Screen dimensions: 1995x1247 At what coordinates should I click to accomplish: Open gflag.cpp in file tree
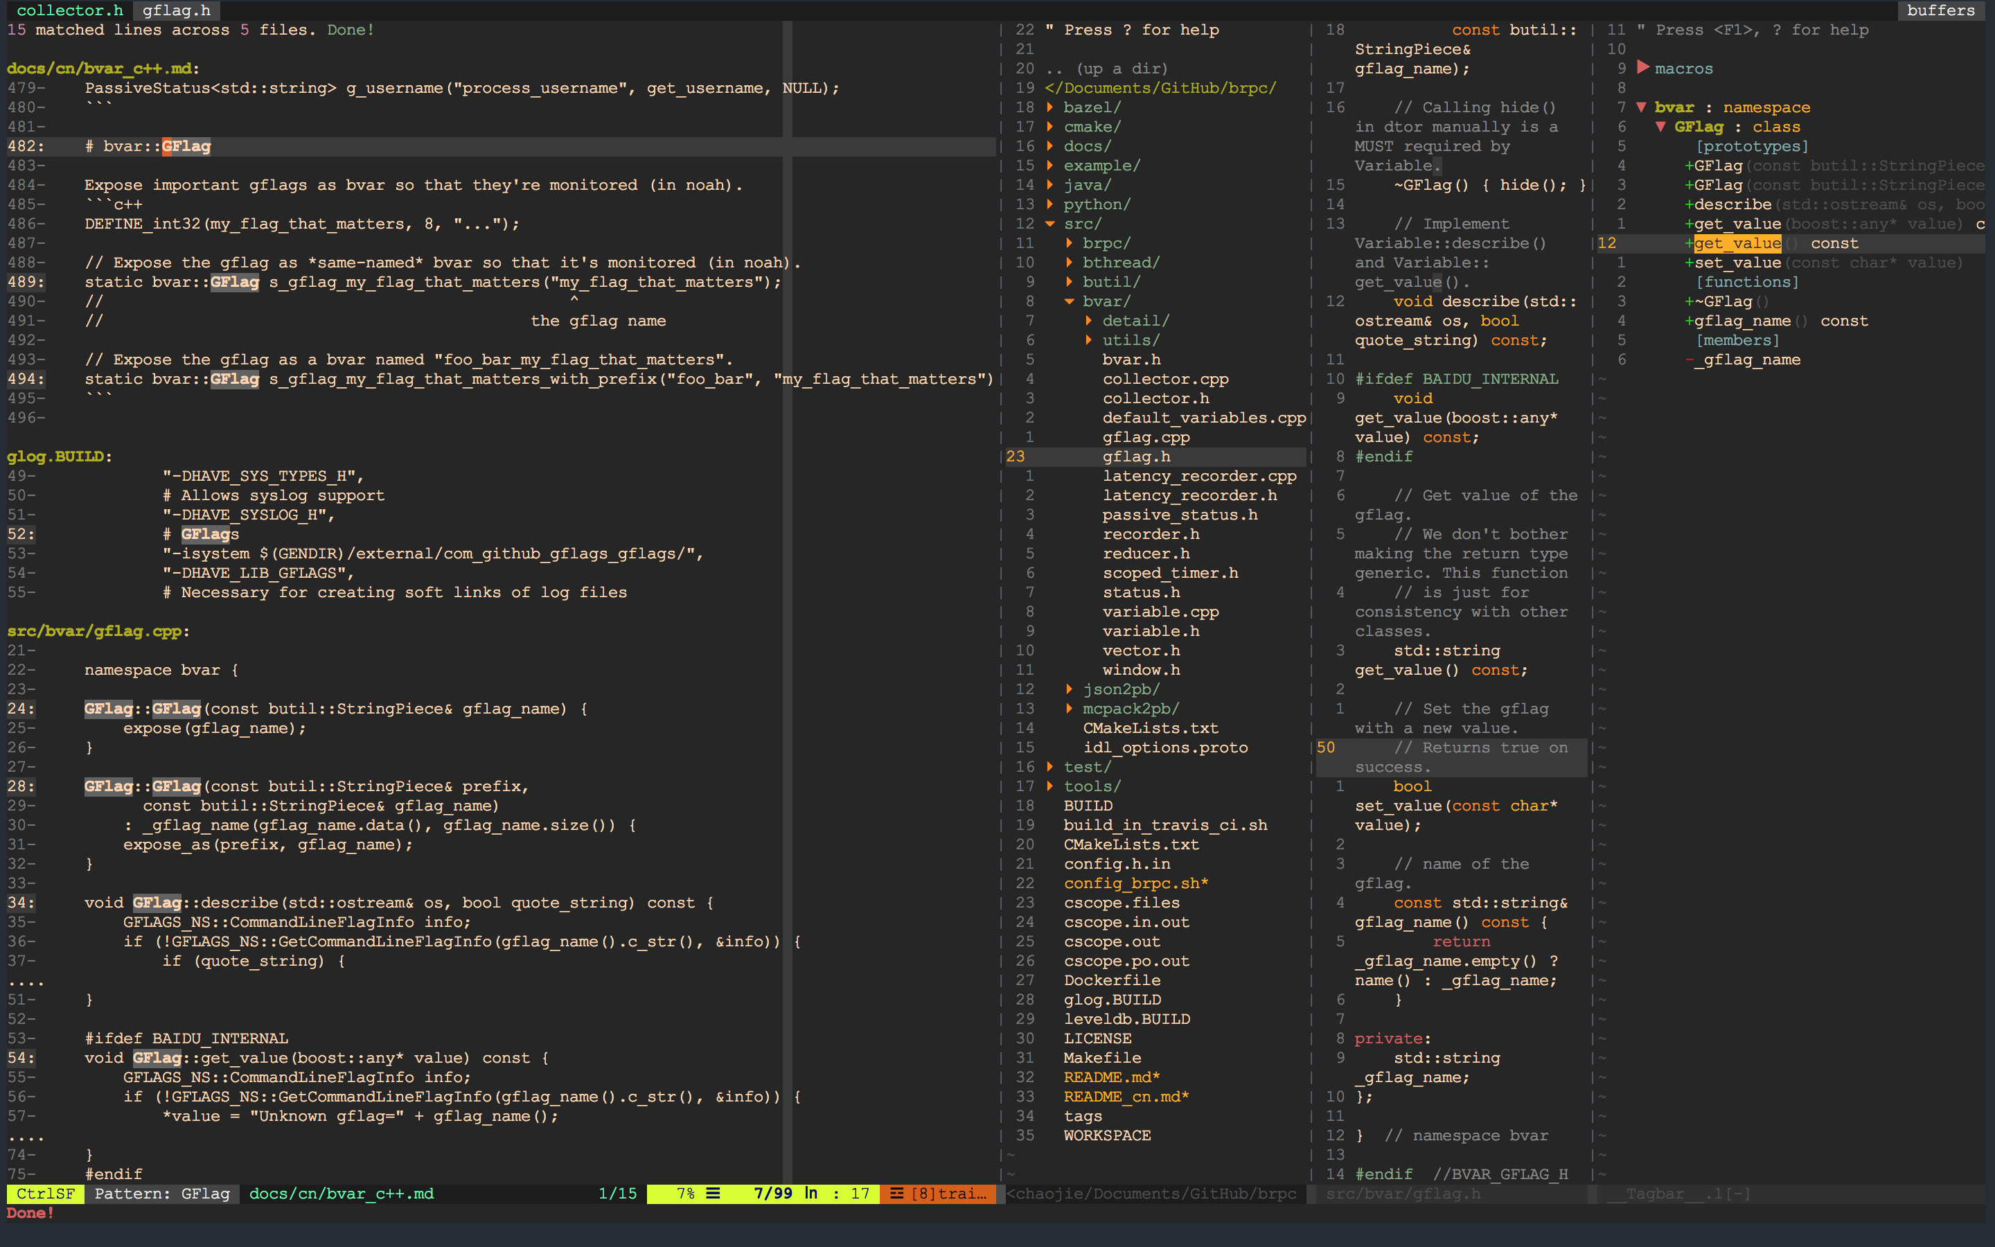pos(1146,437)
